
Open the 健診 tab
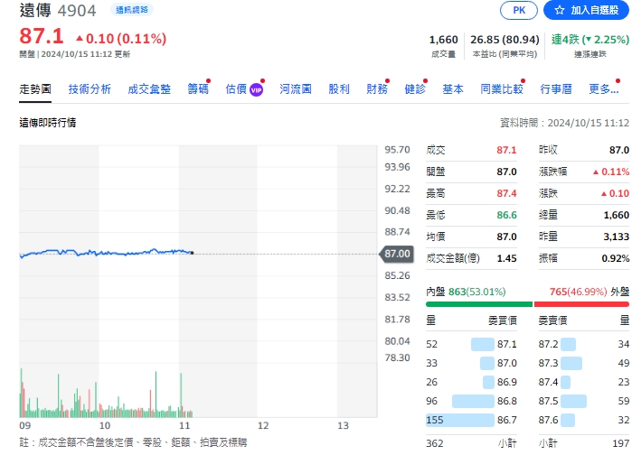coord(415,88)
